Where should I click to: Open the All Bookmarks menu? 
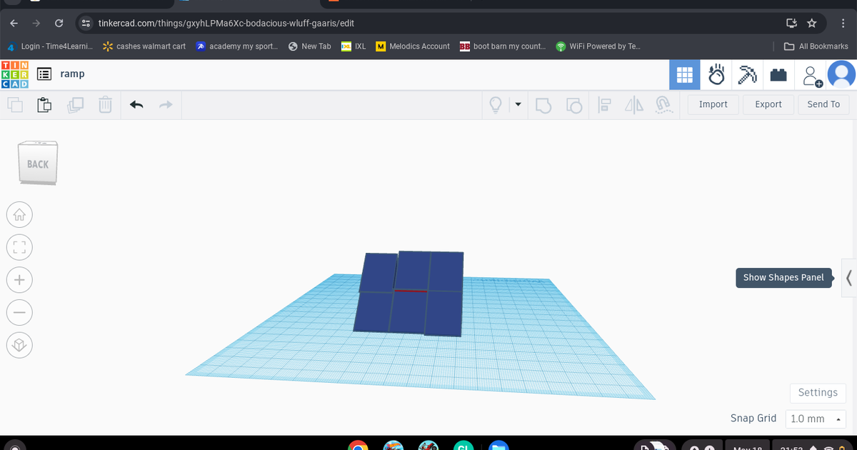coord(816,46)
